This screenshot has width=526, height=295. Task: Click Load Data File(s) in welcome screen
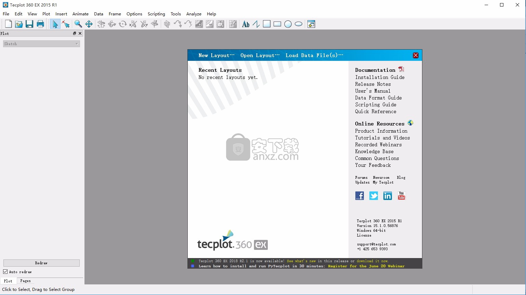tap(314, 55)
